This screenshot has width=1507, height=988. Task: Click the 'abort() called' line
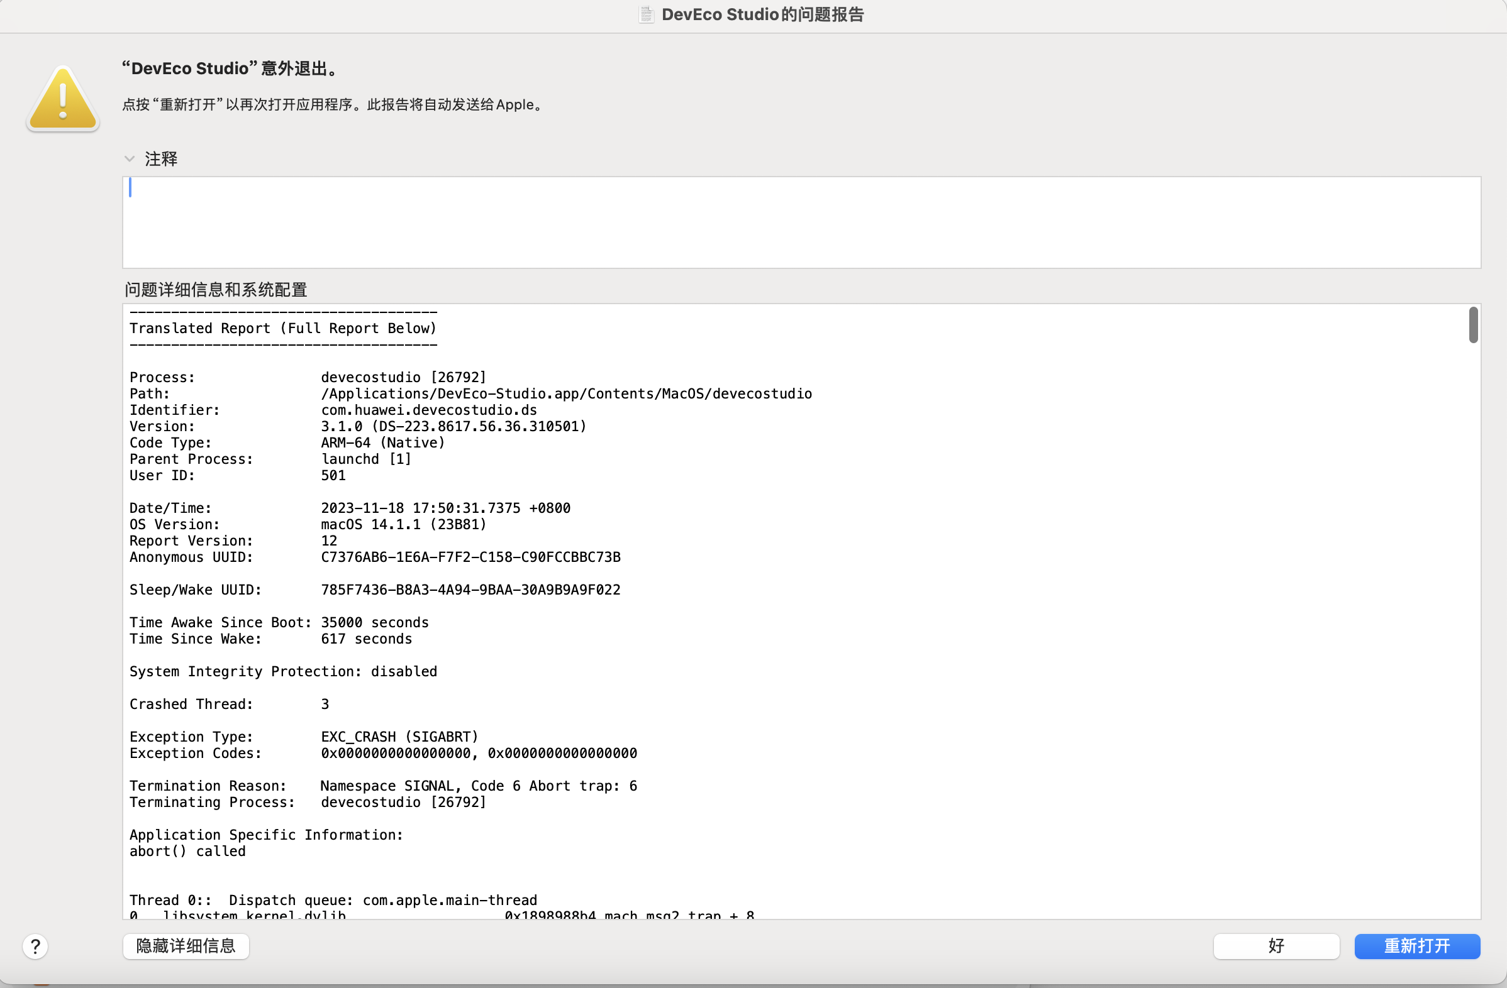[x=187, y=852]
